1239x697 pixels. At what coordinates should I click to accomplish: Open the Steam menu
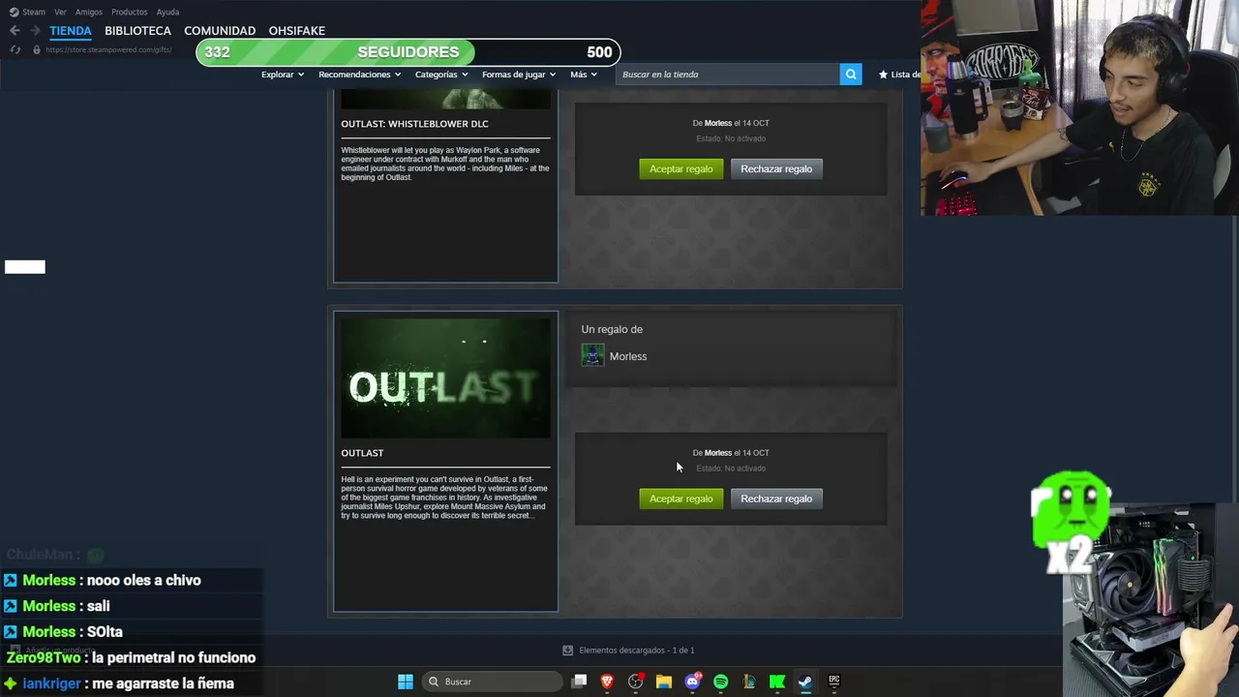coord(34,12)
